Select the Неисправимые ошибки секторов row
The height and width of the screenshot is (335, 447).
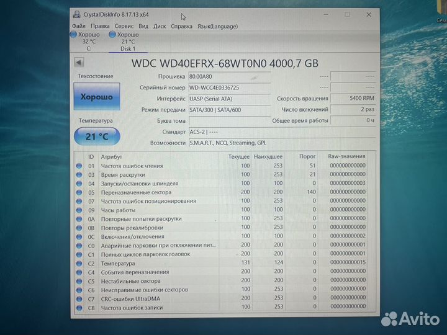(x=221, y=290)
